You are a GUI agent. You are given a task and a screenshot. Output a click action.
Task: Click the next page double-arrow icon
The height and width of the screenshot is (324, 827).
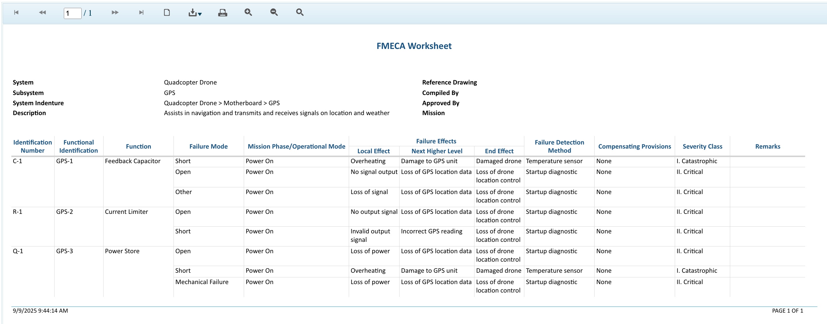(115, 13)
